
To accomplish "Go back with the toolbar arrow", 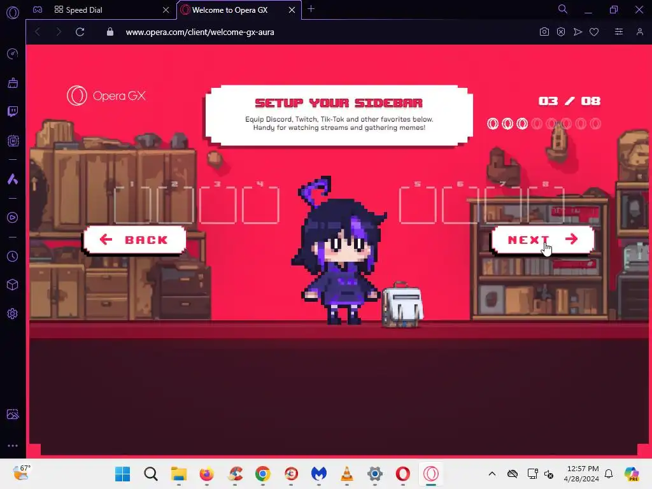I will 38,32.
